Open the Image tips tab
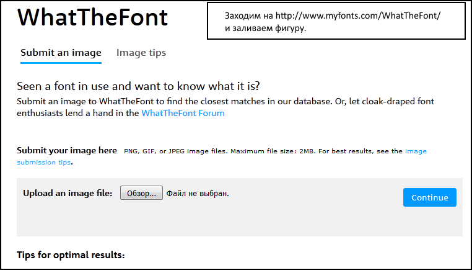Screen dimensions: 472x270 [x=141, y=53]
